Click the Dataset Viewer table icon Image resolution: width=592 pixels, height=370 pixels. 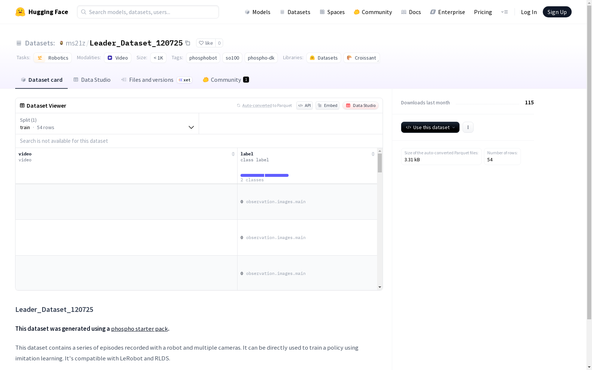[x=22, y=105]
